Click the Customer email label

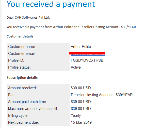tap(22, 54)
